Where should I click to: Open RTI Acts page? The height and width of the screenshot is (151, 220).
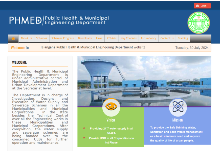(x=112, y=38)
